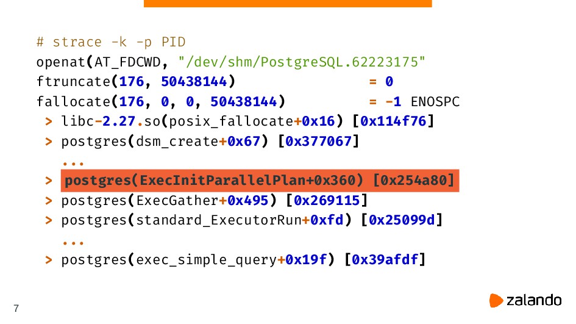
Task: Click the slide number 7
Action: [x=16, y=308]
